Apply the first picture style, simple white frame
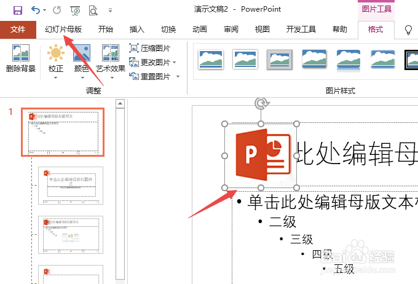418x284 pixels. pyautogui.click(x=211, y=59)
